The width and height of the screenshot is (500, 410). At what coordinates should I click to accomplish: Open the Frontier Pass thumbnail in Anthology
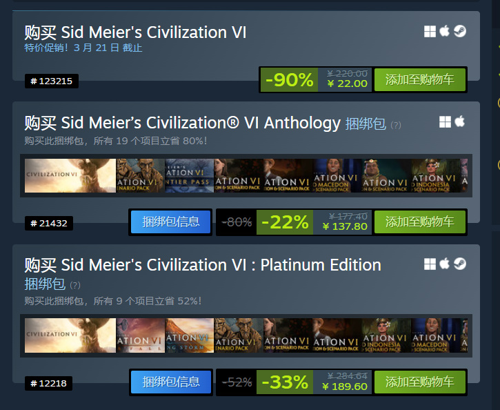tap(190, 176)
